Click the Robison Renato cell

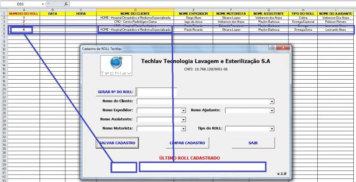coord(336,21)
